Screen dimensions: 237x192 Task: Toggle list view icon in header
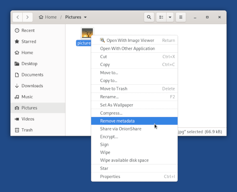click(x=161, y=17)
